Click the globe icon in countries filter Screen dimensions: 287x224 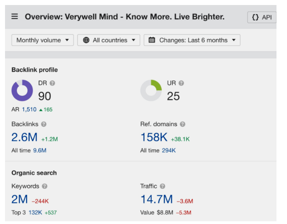pyautogui.click(x=86, y=40)
